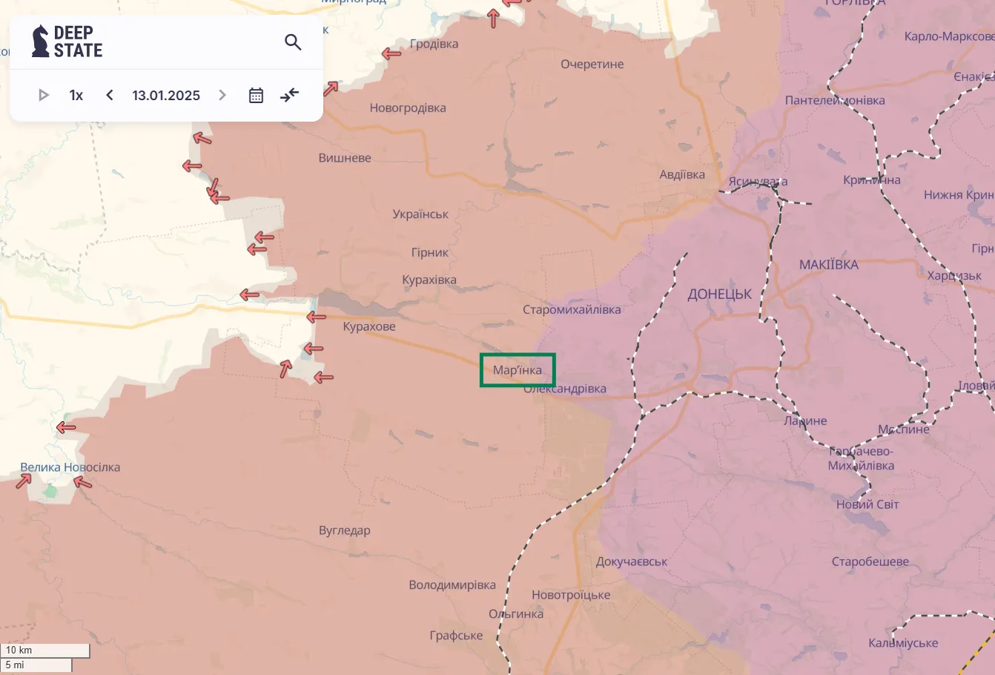
Task: Select the 13.01.2025 date field
Action: pos(166,95)
